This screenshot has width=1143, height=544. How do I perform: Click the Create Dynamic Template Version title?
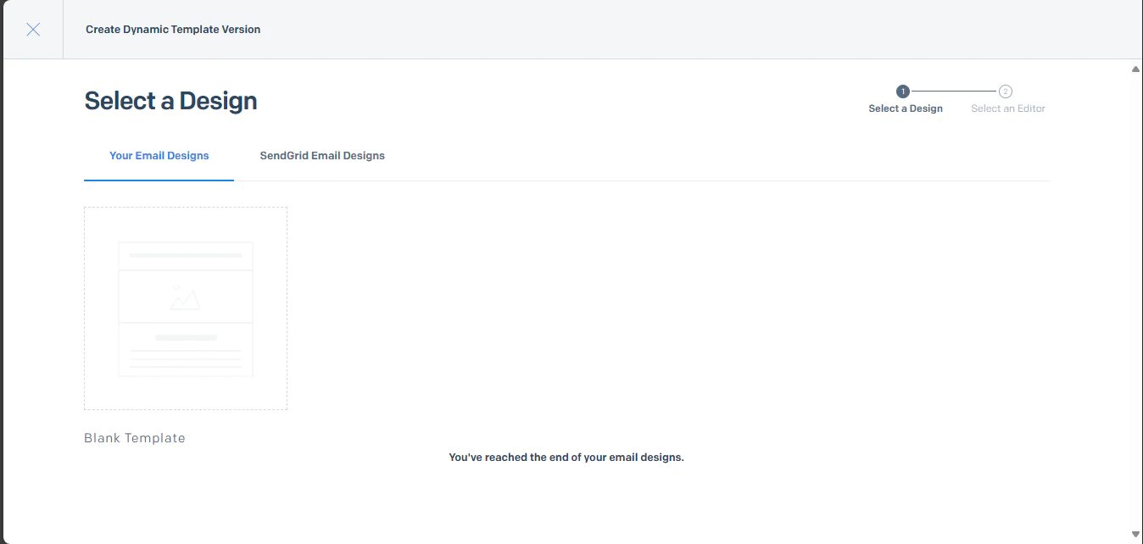(172, 29)
